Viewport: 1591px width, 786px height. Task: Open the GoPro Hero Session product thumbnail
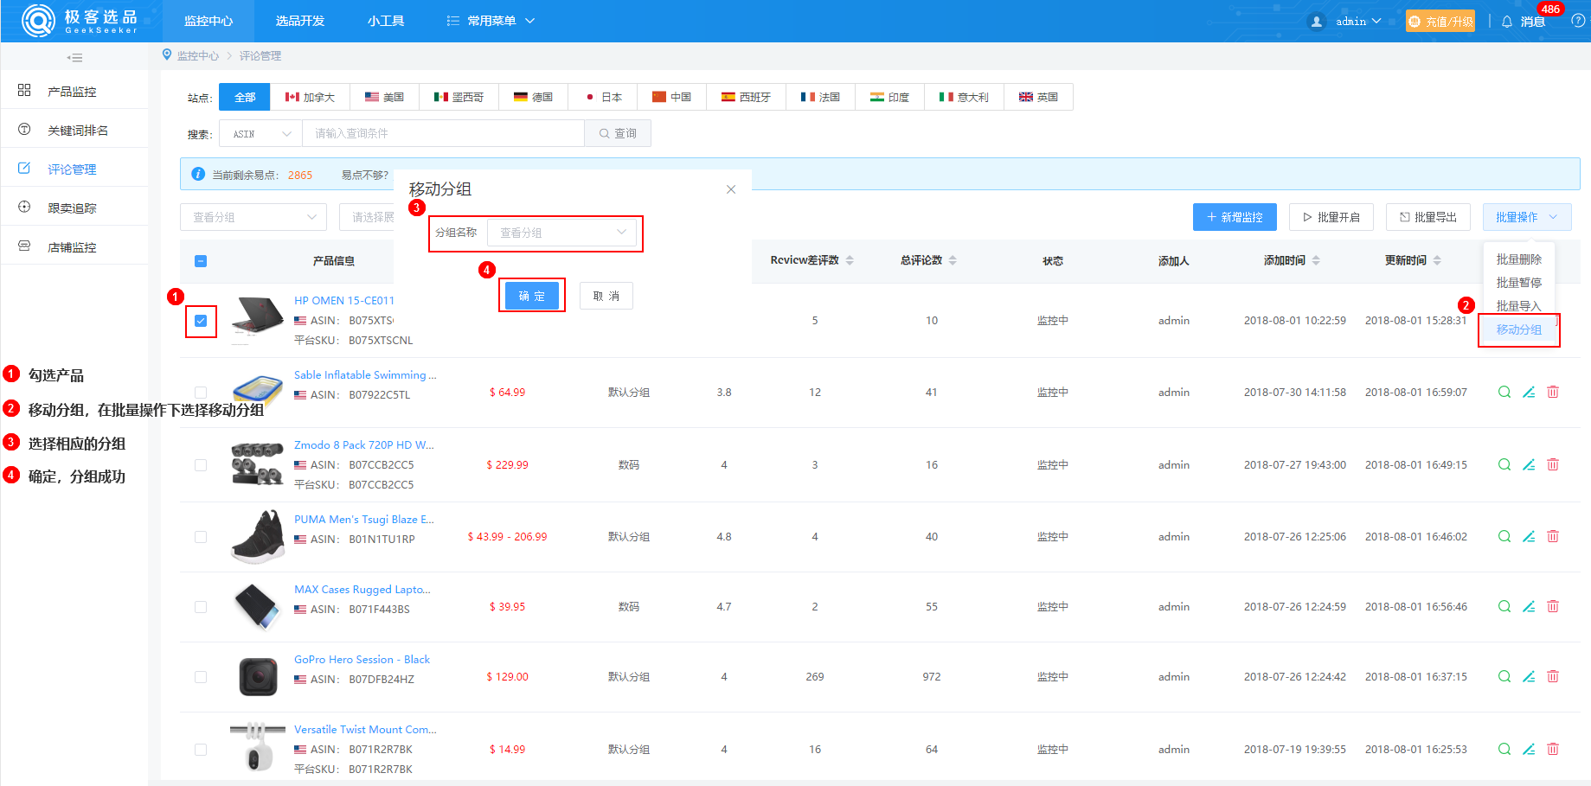258,677
